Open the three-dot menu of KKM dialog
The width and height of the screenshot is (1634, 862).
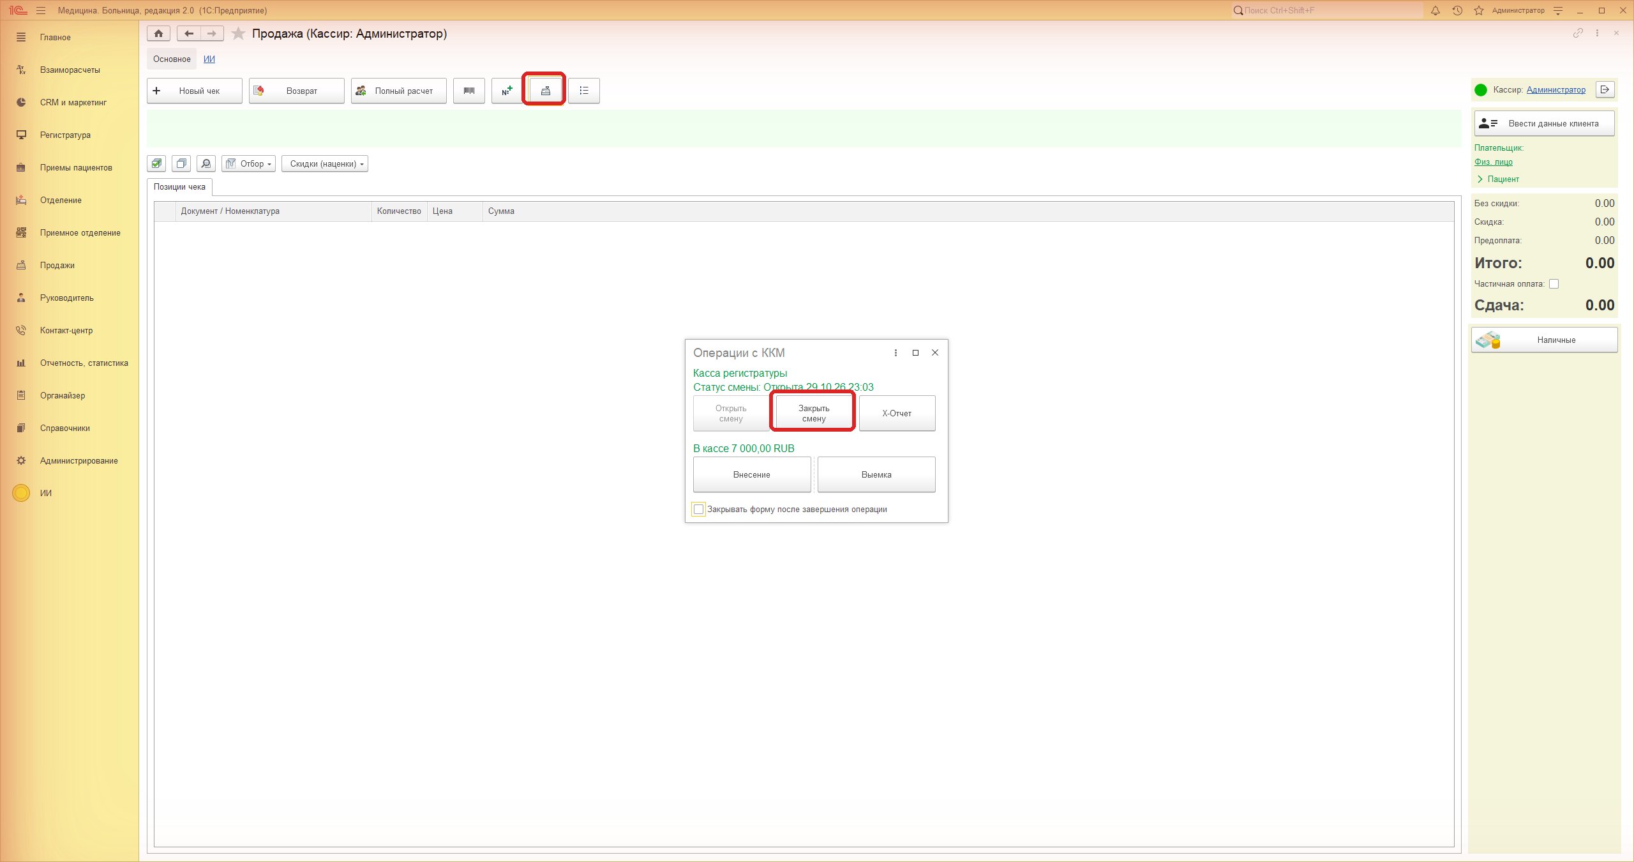point(896,352)
